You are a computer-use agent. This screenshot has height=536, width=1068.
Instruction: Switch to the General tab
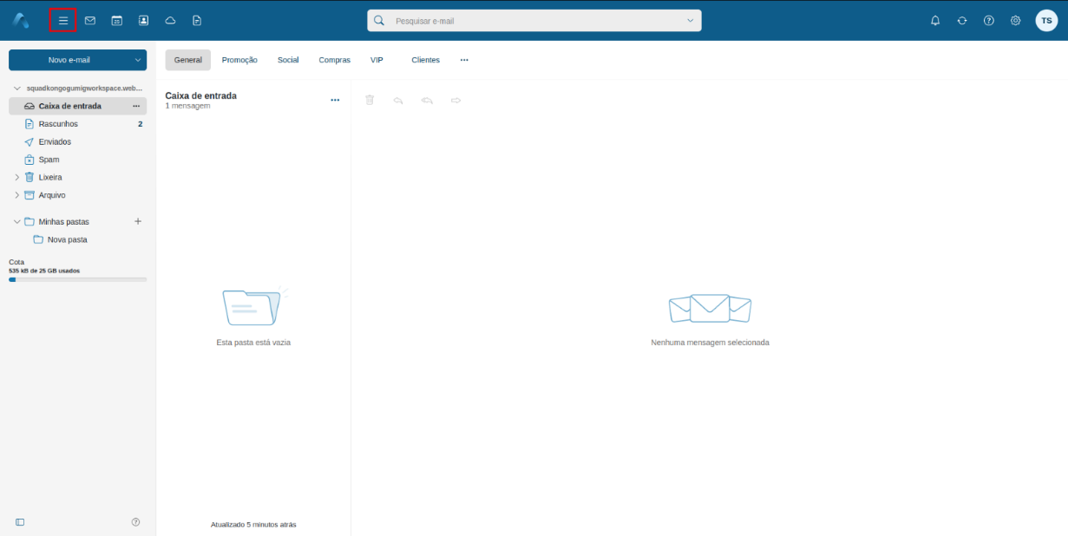pyautogui.click(x=188, y=60)
